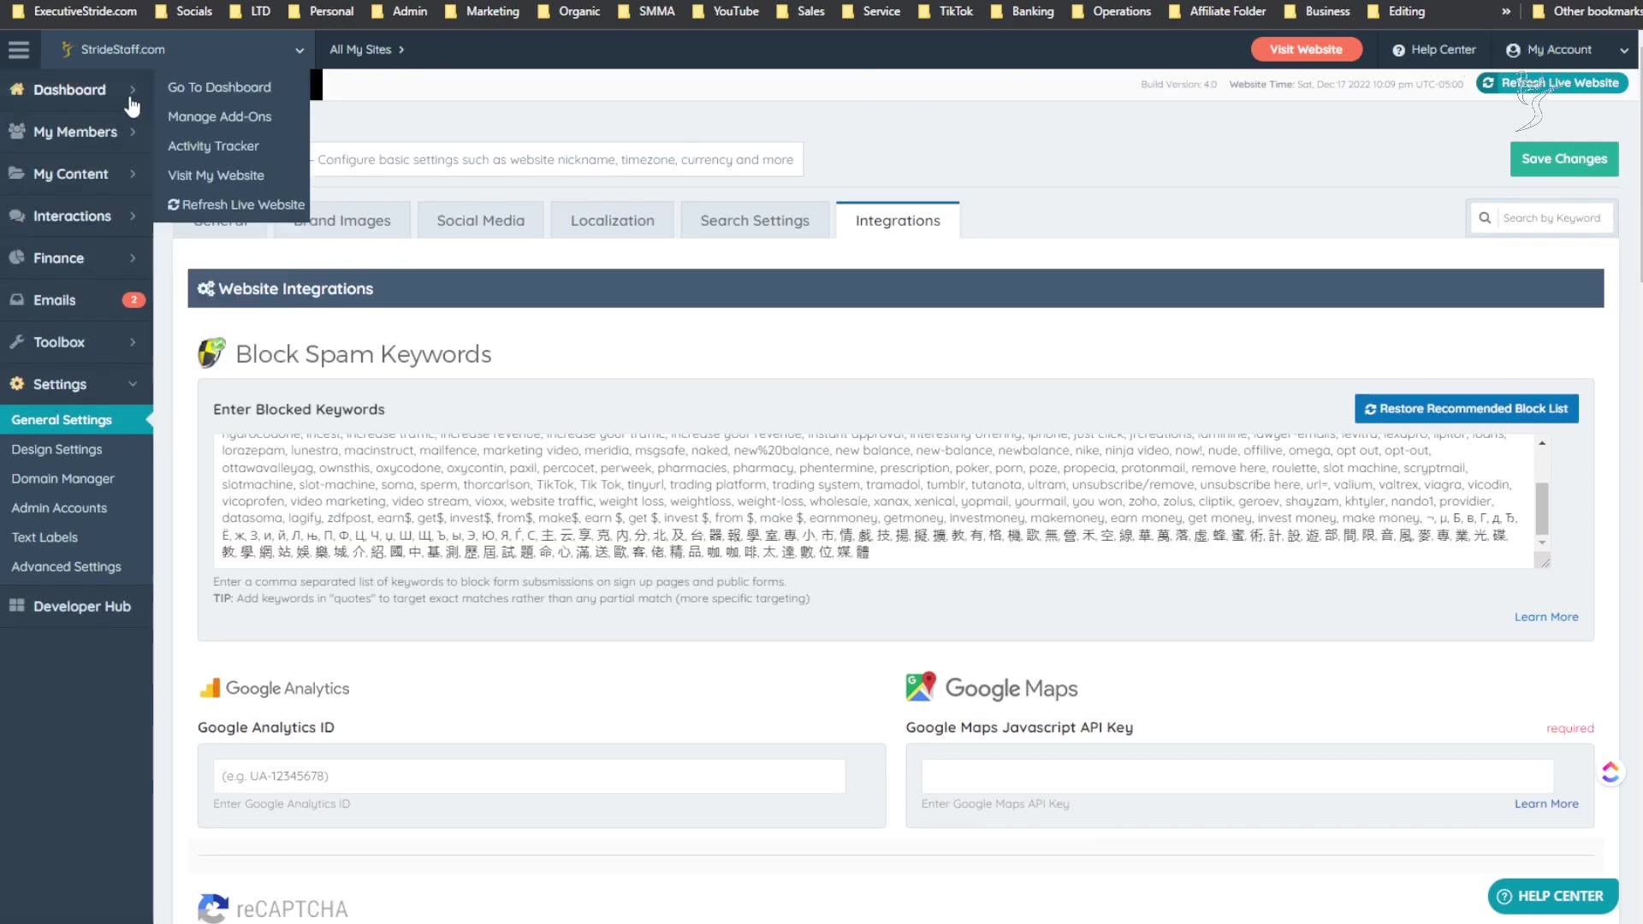
Task: Click the ClickUp icon on the right edge
Action: 1612,771
